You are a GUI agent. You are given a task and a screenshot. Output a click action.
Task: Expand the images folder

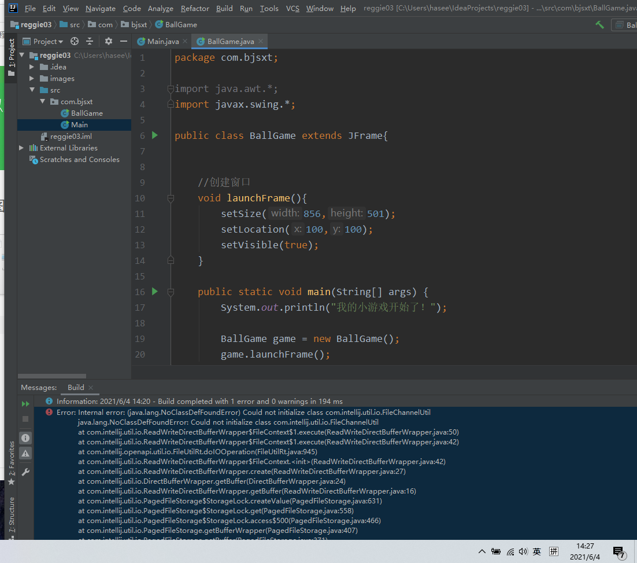32,78
